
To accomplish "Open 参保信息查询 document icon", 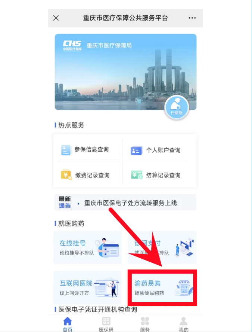I will [66, 150].
